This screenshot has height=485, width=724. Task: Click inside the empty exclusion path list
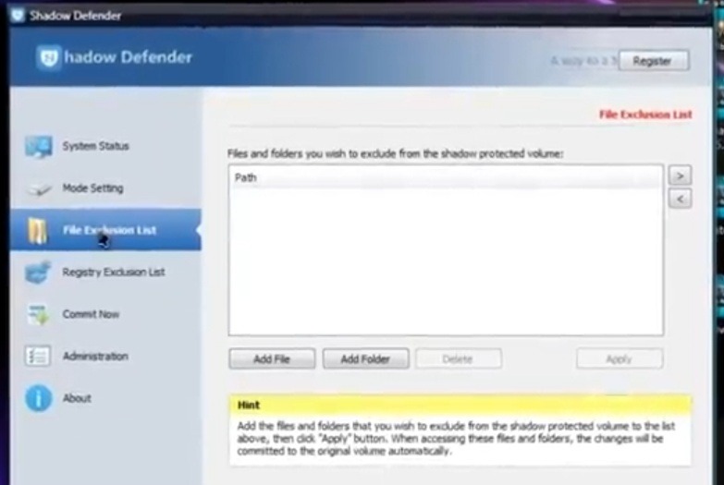point(446,261)
